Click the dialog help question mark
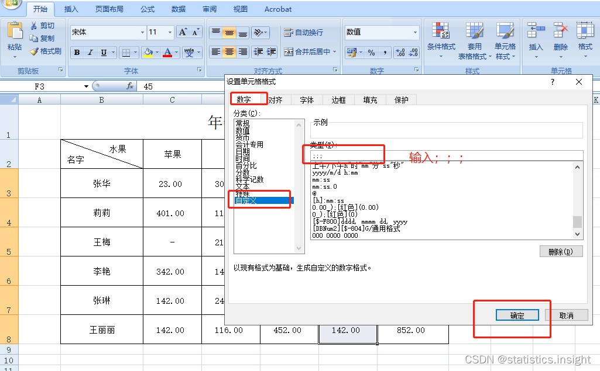600x371 pixels. (553, 82)
